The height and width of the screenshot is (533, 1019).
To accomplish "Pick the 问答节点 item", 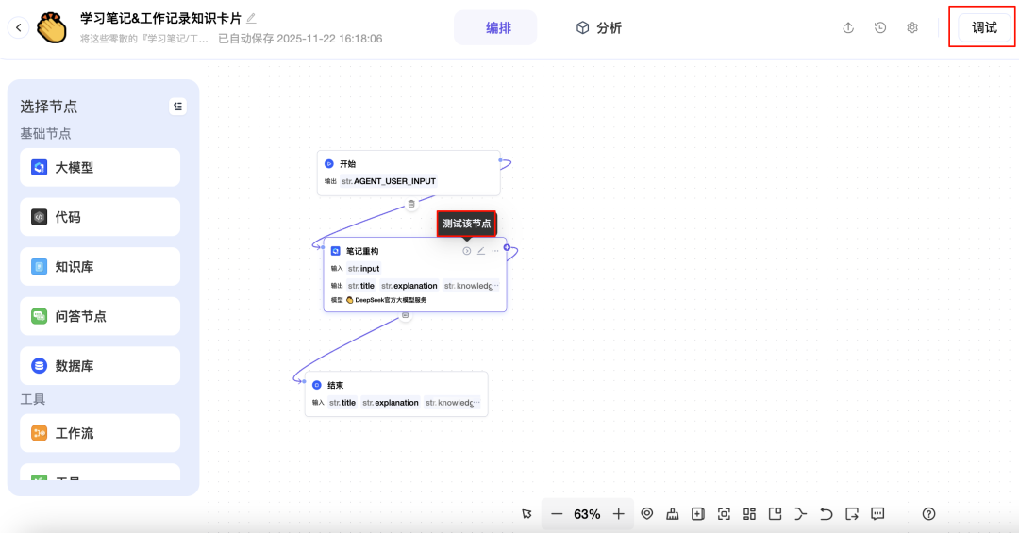I will pos(100,316).
